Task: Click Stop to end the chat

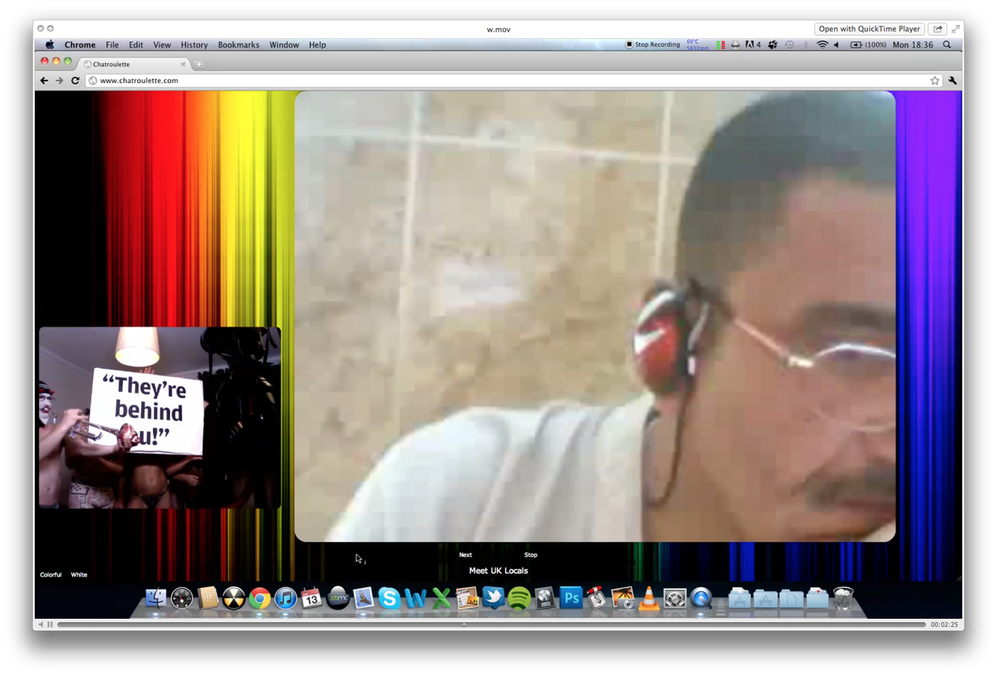Action: [x=531, y=555]
